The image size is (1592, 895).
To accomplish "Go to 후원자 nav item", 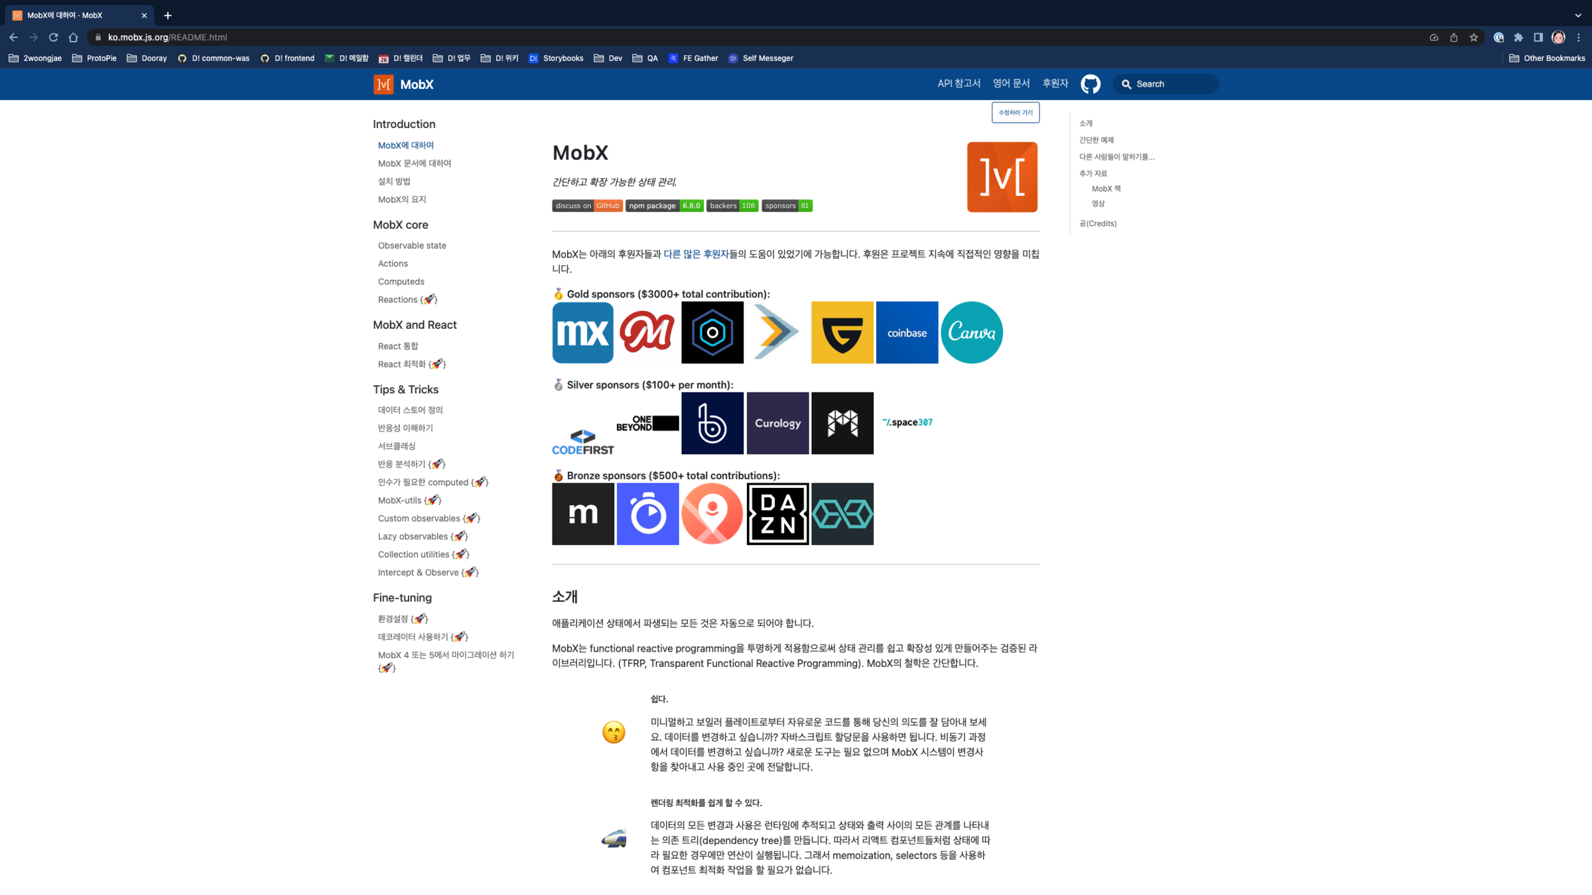I will (1055, 84).
